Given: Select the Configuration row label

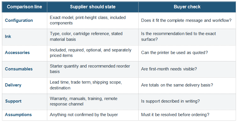Looking at the screenshot, I should pos(19,20).
